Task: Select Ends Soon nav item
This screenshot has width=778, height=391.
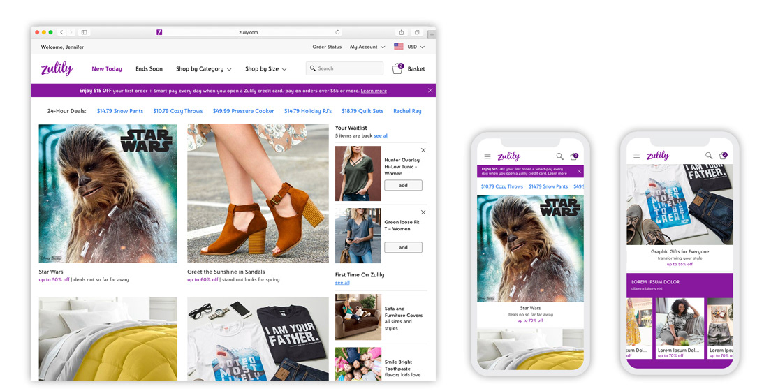Action: (x=149, y=69)
